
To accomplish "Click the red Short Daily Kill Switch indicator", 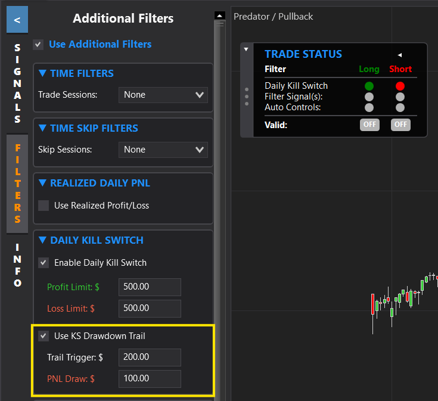I will click(x=400, y=86).
